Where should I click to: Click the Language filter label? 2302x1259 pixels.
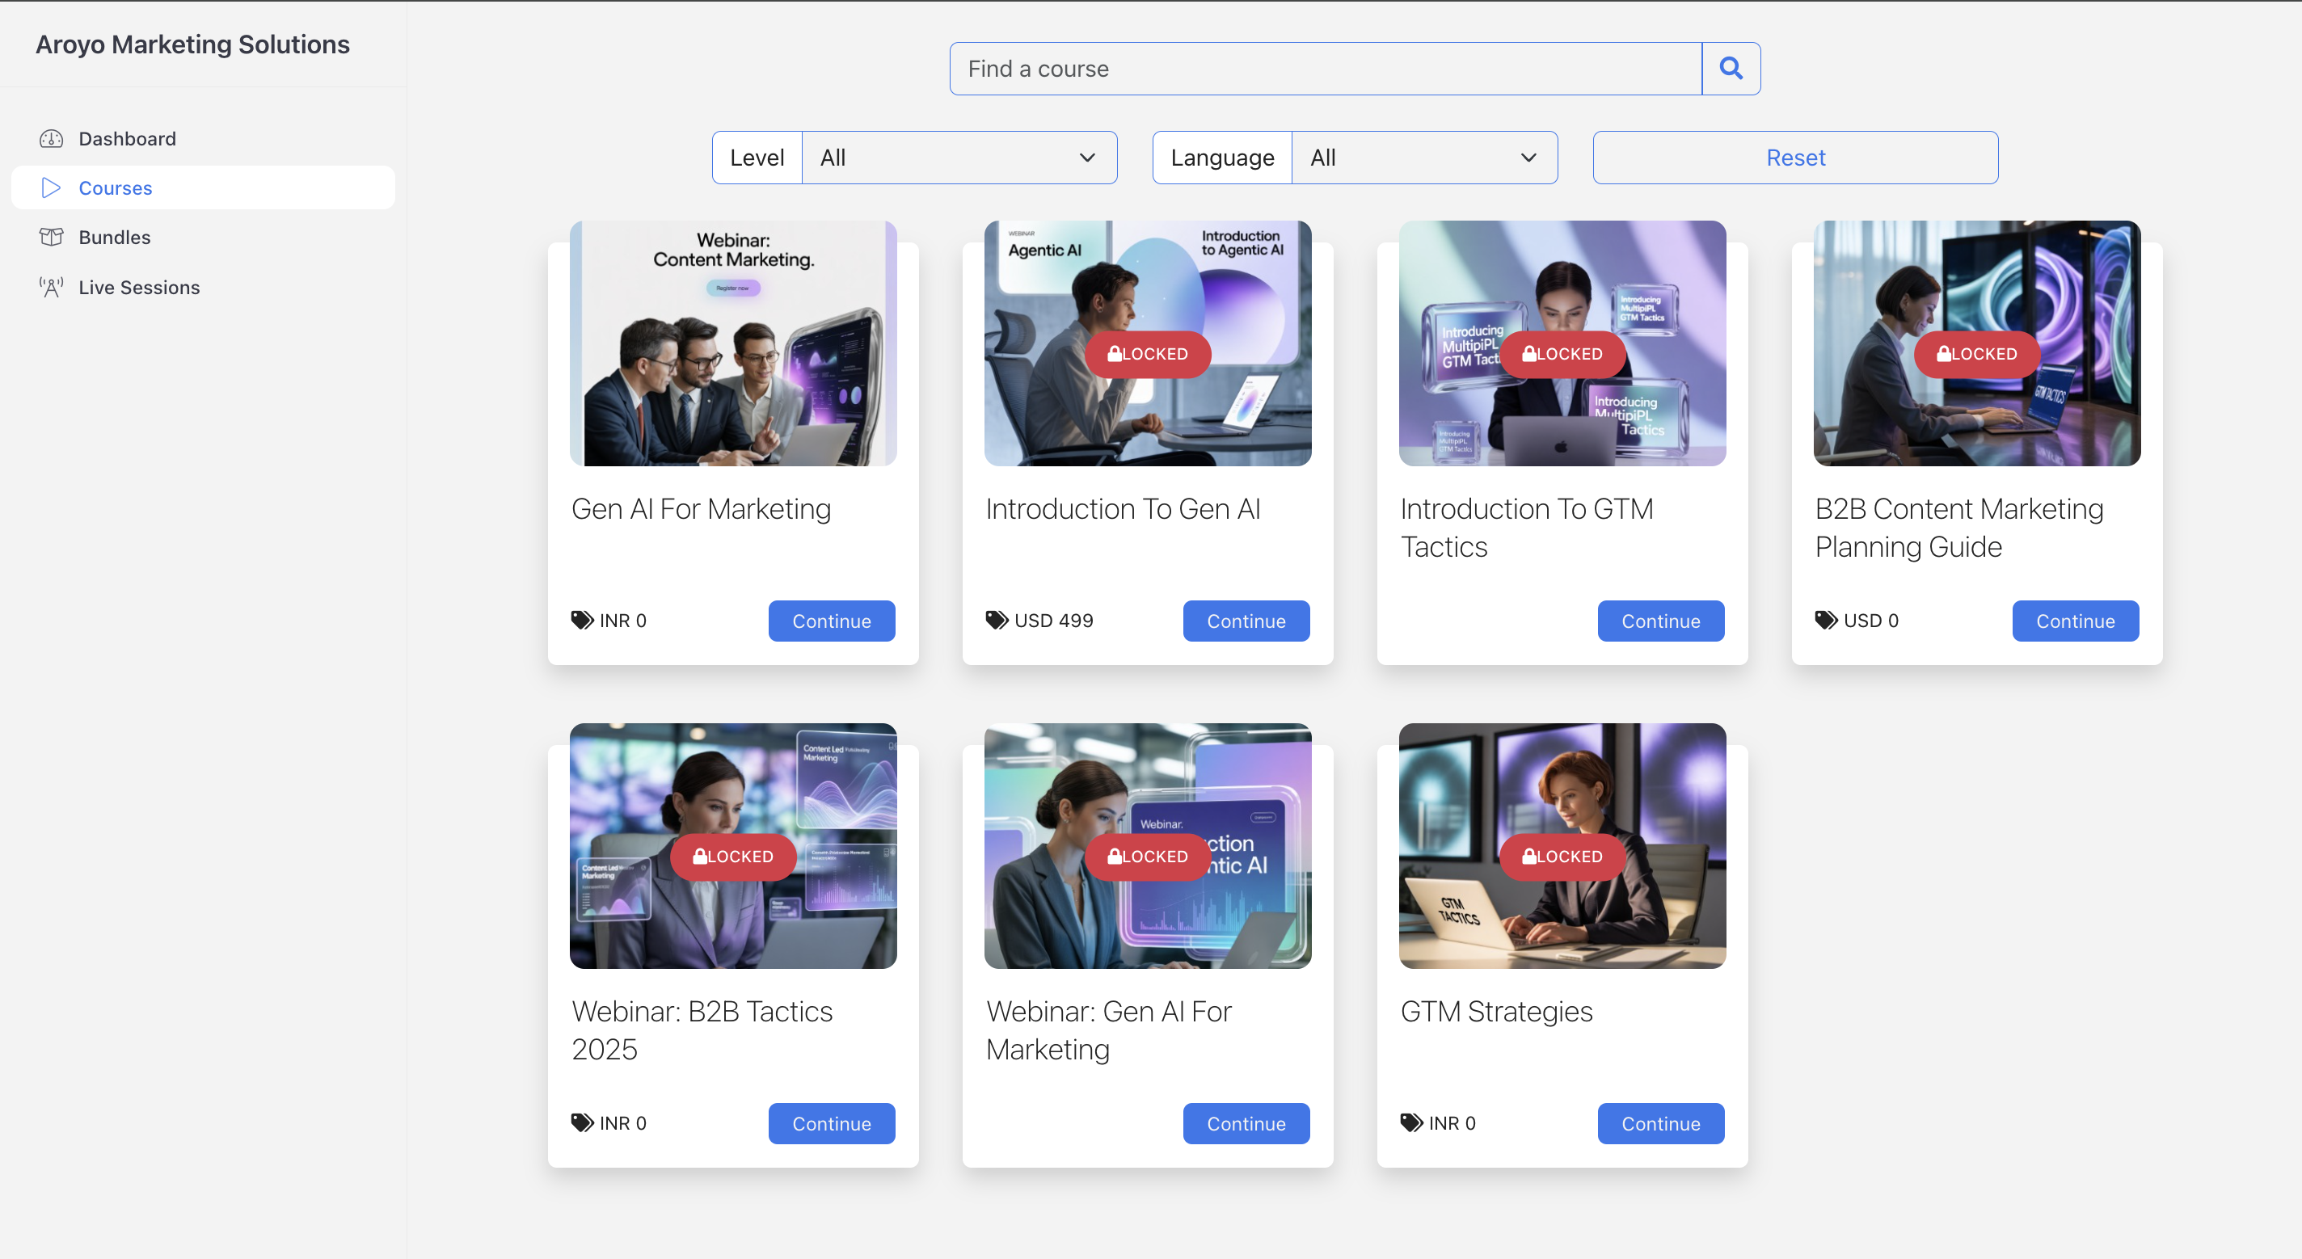[x=1221, y=158]
